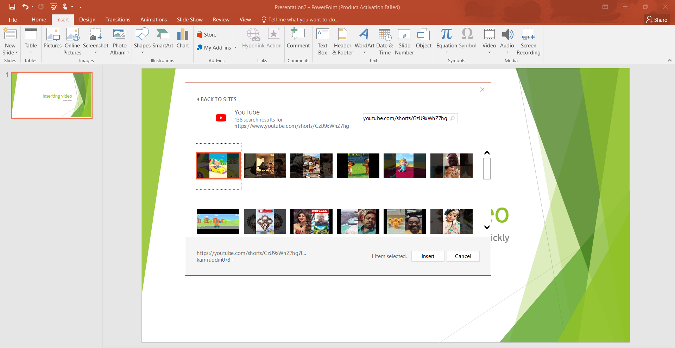Switch to the Design tab
The width and height of the screenshot is (675, 348).
click(87, 20)
